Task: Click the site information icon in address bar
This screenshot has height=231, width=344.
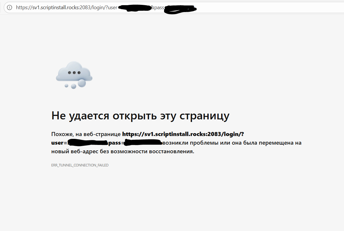Action: point(9,8)
